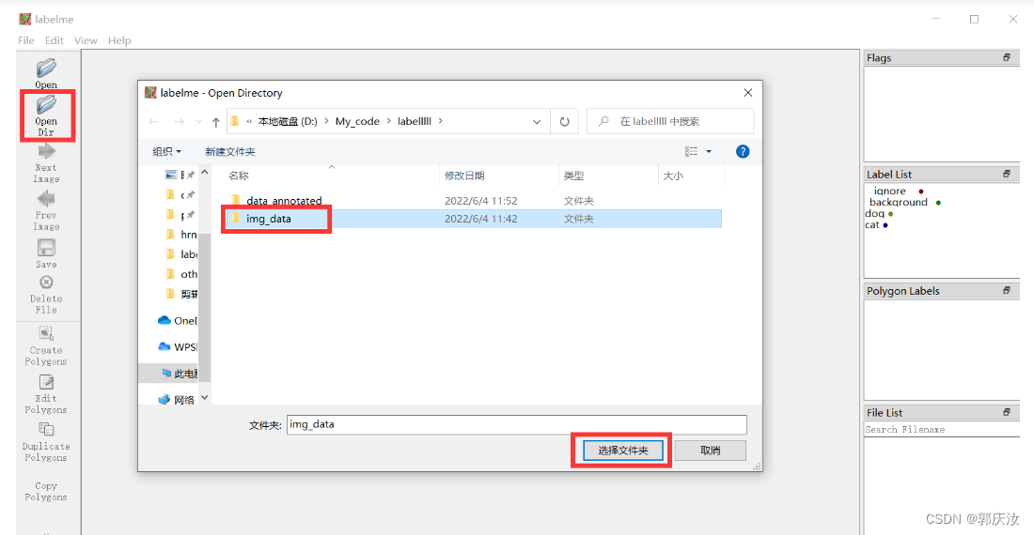Click the dialog Back arrow

click(x=153, y=122)
